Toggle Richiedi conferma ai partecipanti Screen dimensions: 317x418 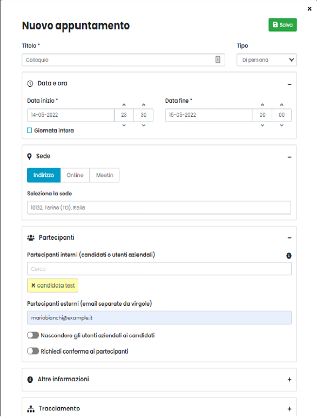pos(33,351)
